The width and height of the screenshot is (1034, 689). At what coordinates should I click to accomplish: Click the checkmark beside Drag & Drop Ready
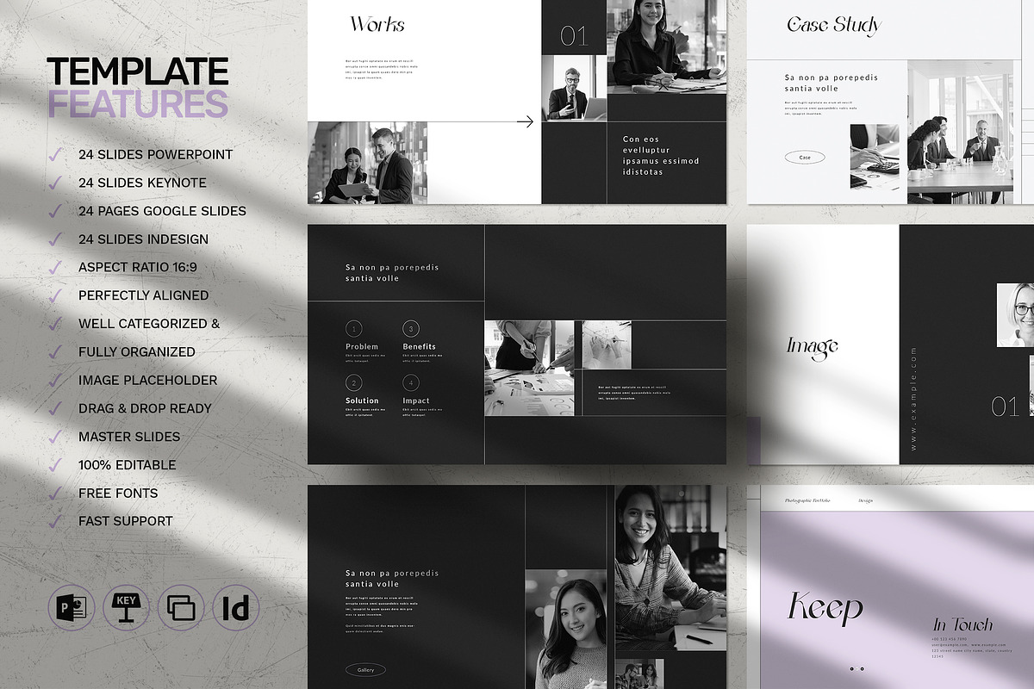click(x=56, y=408)
